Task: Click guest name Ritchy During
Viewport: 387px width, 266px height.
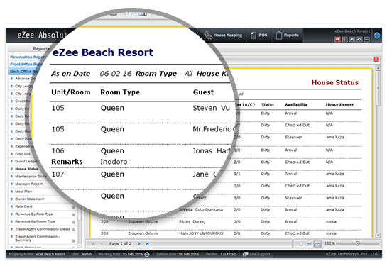Action: click(192, 221)
